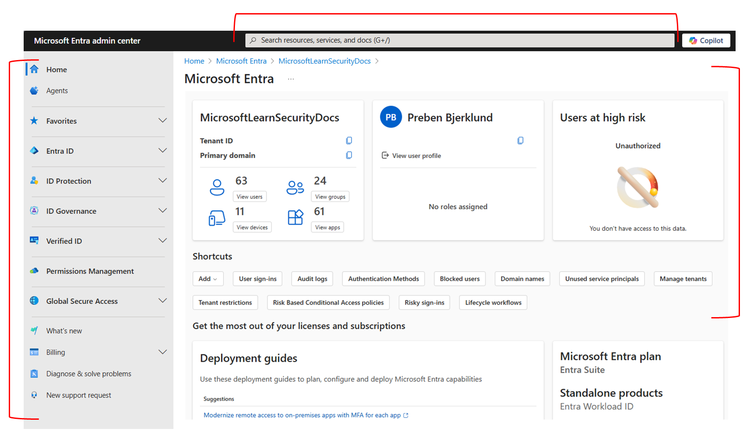Open Entra ID from the navigation menu
The height and width of the screenshot is (443, 754).
60,150
